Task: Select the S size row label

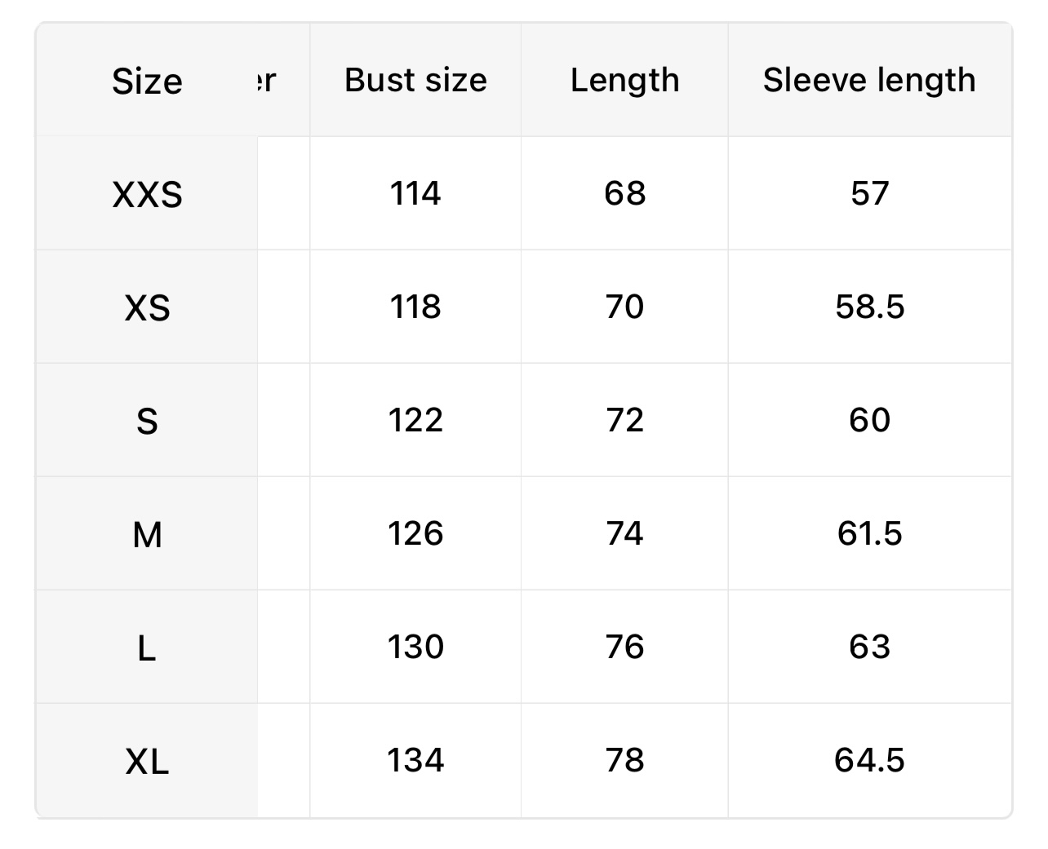Action: [x=147, y=421]
